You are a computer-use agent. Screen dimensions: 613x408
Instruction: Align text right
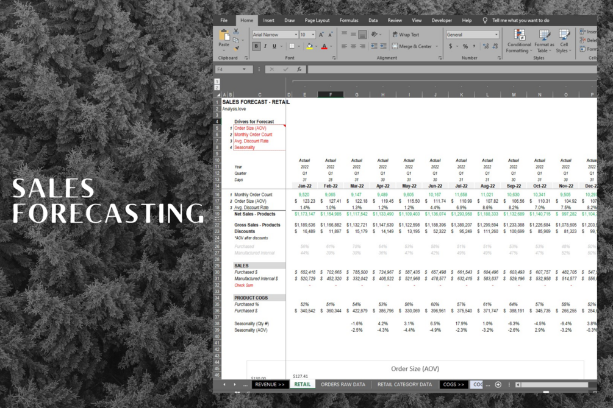[x=362, y=46]
